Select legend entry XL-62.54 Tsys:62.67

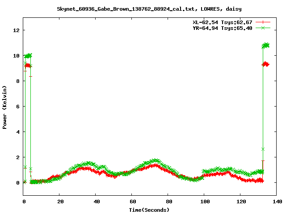pos(223,22)
